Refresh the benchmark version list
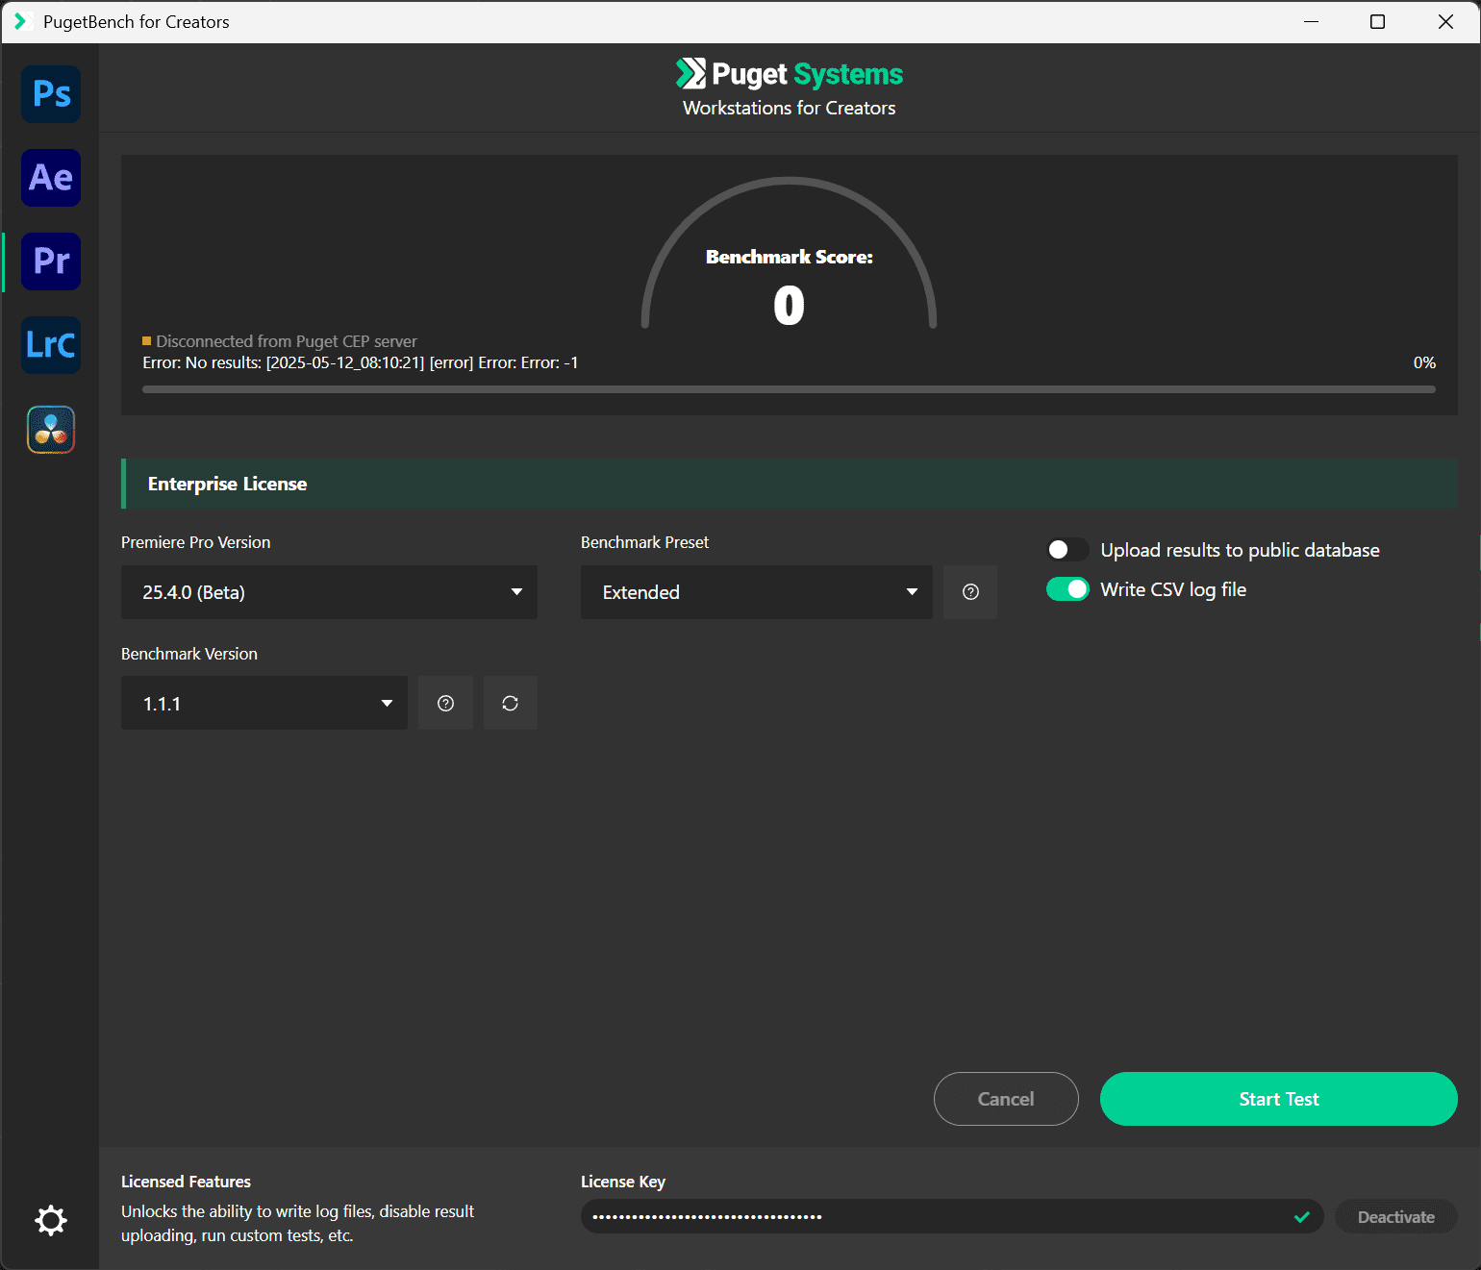This screenshot has height=1270, width=1481. click(x=511, y=704)
